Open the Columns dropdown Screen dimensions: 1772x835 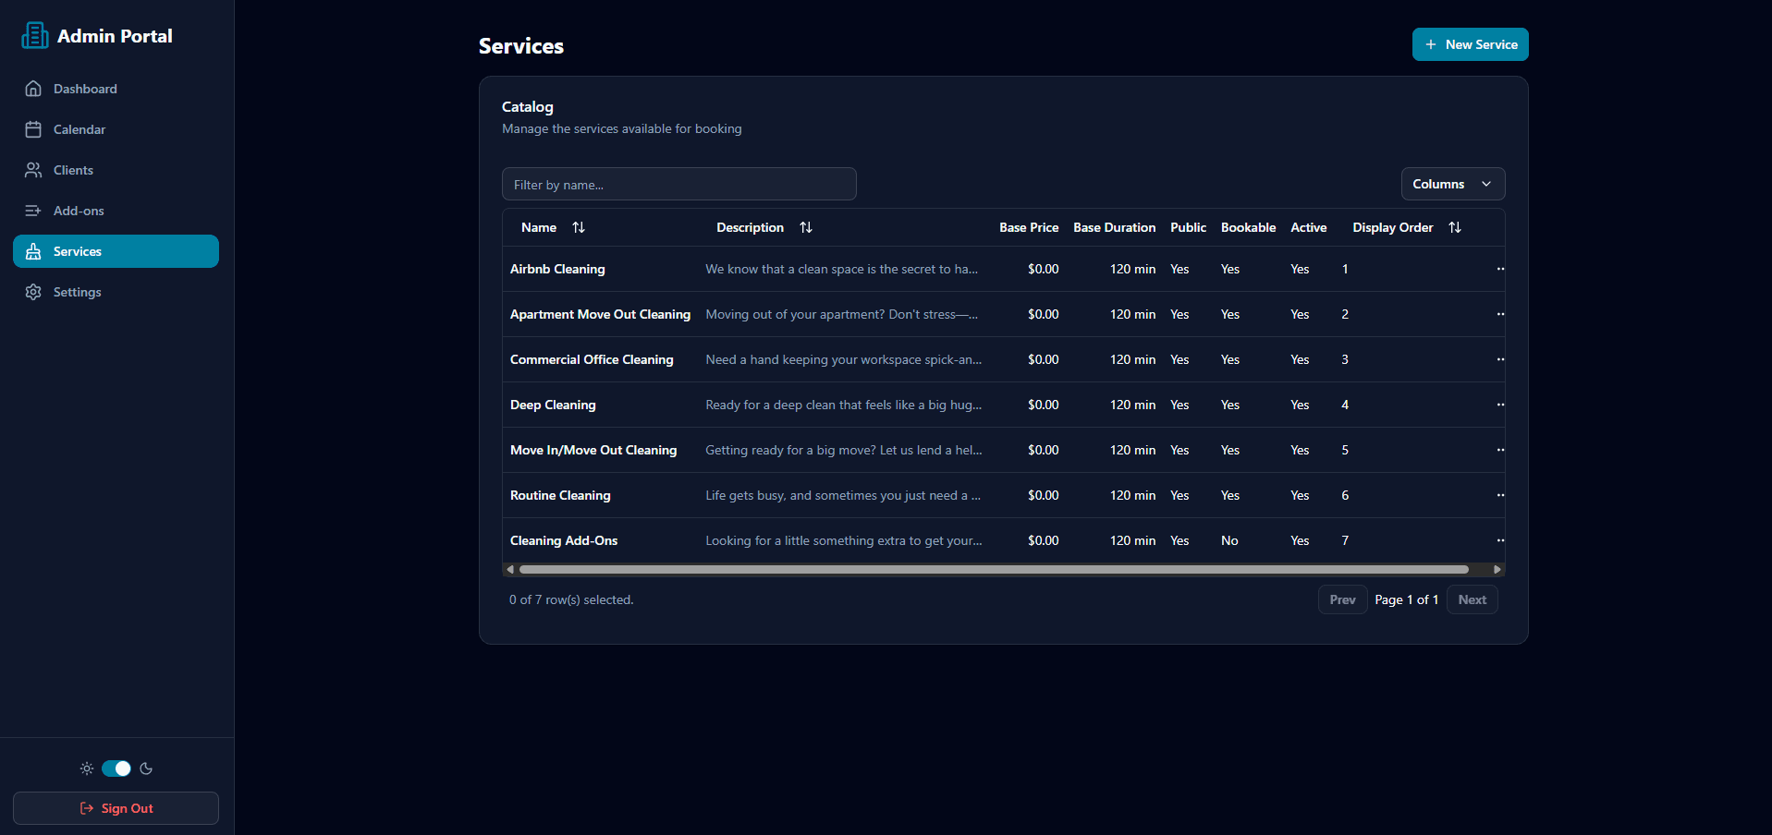(x=1451, y=184)
